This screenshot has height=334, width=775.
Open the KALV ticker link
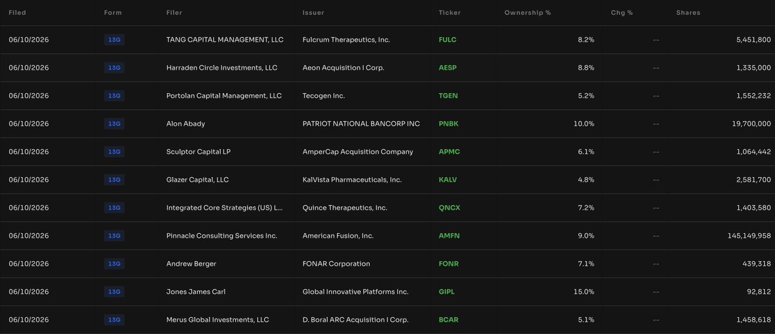(448, 180)
